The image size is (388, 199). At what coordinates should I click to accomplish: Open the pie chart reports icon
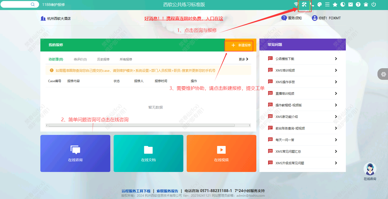tap(343, 4)
